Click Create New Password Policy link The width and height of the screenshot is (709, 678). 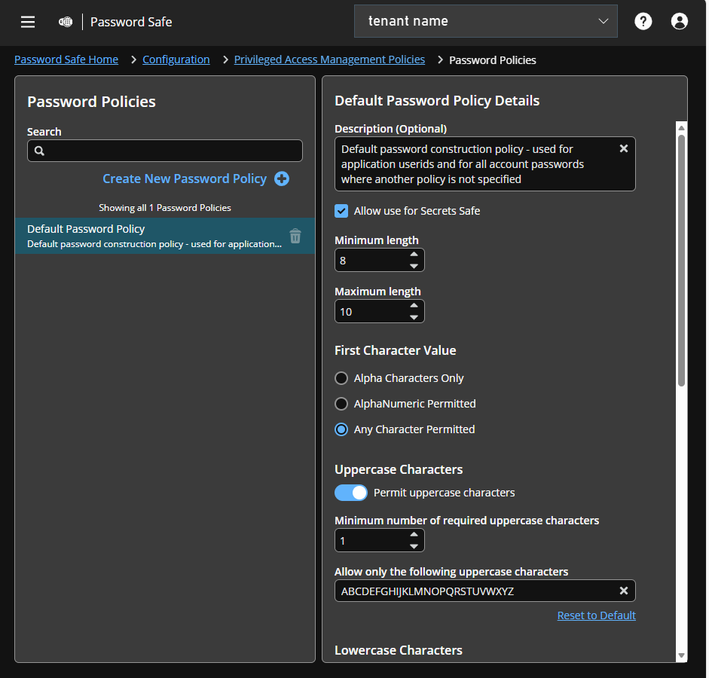185,179
